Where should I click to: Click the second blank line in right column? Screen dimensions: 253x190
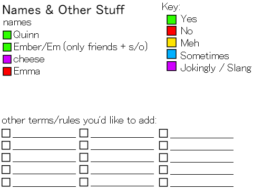click(x=202, y=150)
